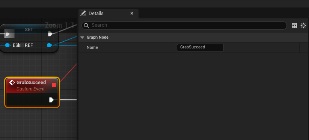The width and height of the screenshot is (309, 140).
Task: Click the red delegate pin on GrabSucceed
Action: pyautogui.click(x=54, y=85)
